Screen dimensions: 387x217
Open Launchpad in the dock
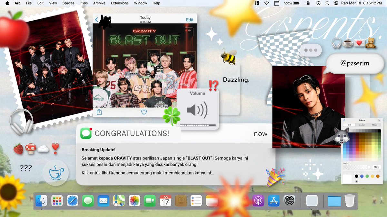[x=57, y=201]
